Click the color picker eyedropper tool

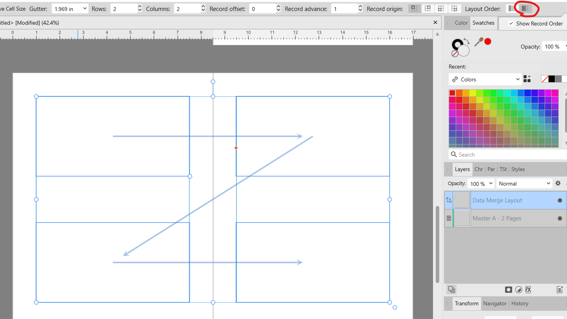point(478,41)
